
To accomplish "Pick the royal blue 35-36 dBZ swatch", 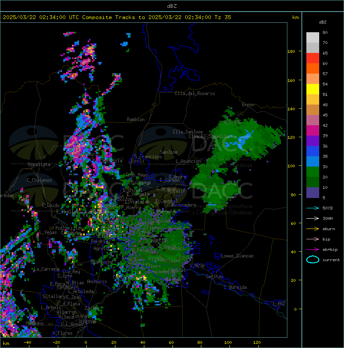I will [x=313, y=151].
